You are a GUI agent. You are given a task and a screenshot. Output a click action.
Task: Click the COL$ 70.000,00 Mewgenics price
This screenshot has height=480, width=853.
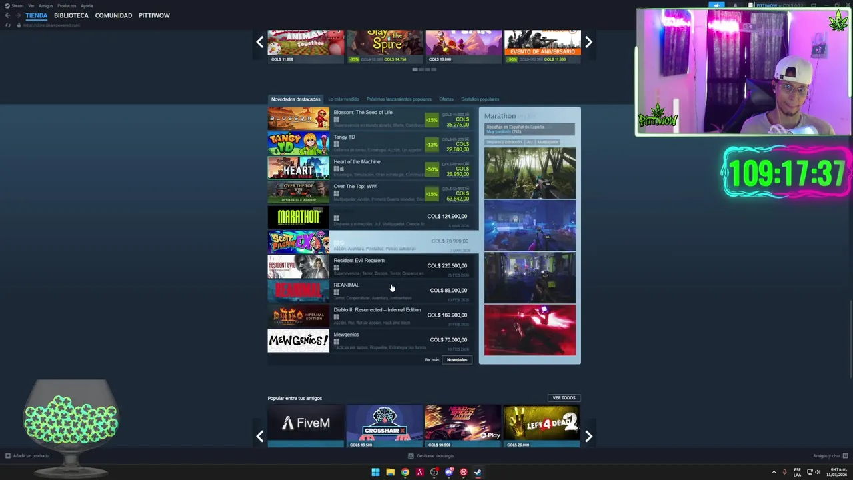click(x=448, y=340)
